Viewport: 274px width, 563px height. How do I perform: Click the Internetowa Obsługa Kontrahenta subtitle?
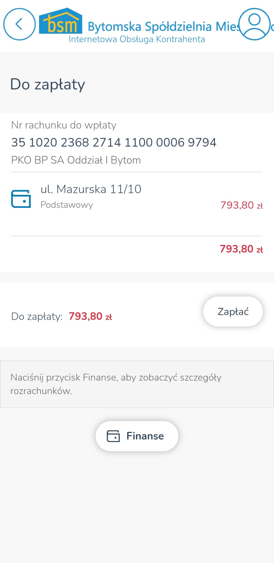[137, 39]
